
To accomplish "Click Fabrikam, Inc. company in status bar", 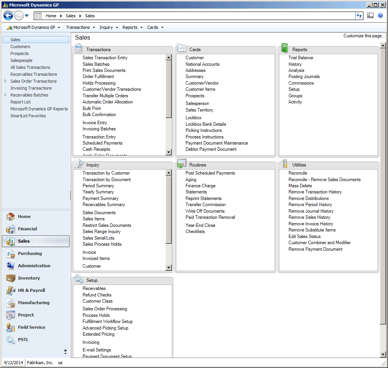I will coord(40,363).
